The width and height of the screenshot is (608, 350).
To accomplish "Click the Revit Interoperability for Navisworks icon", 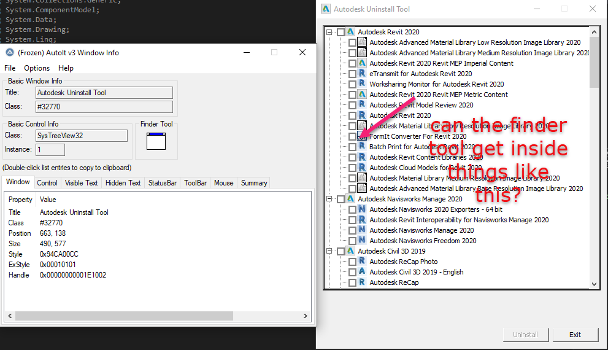I will 362,220.
